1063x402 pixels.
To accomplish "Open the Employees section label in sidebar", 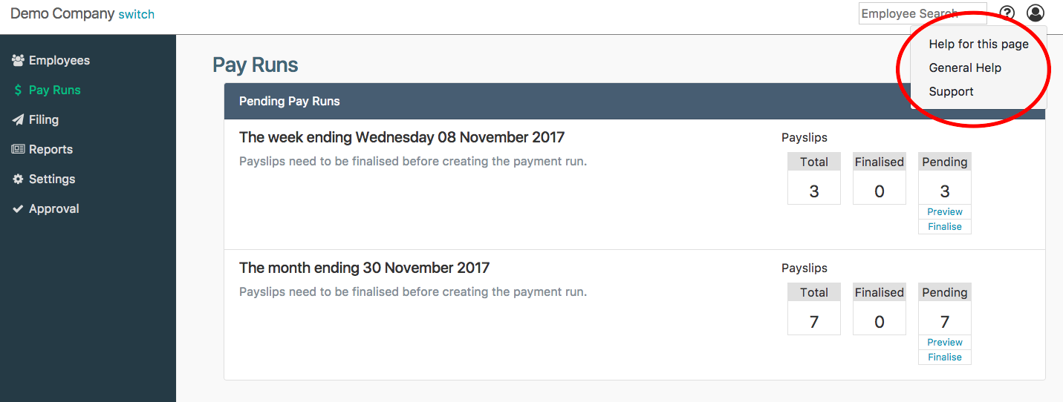I will coord(59,61).
